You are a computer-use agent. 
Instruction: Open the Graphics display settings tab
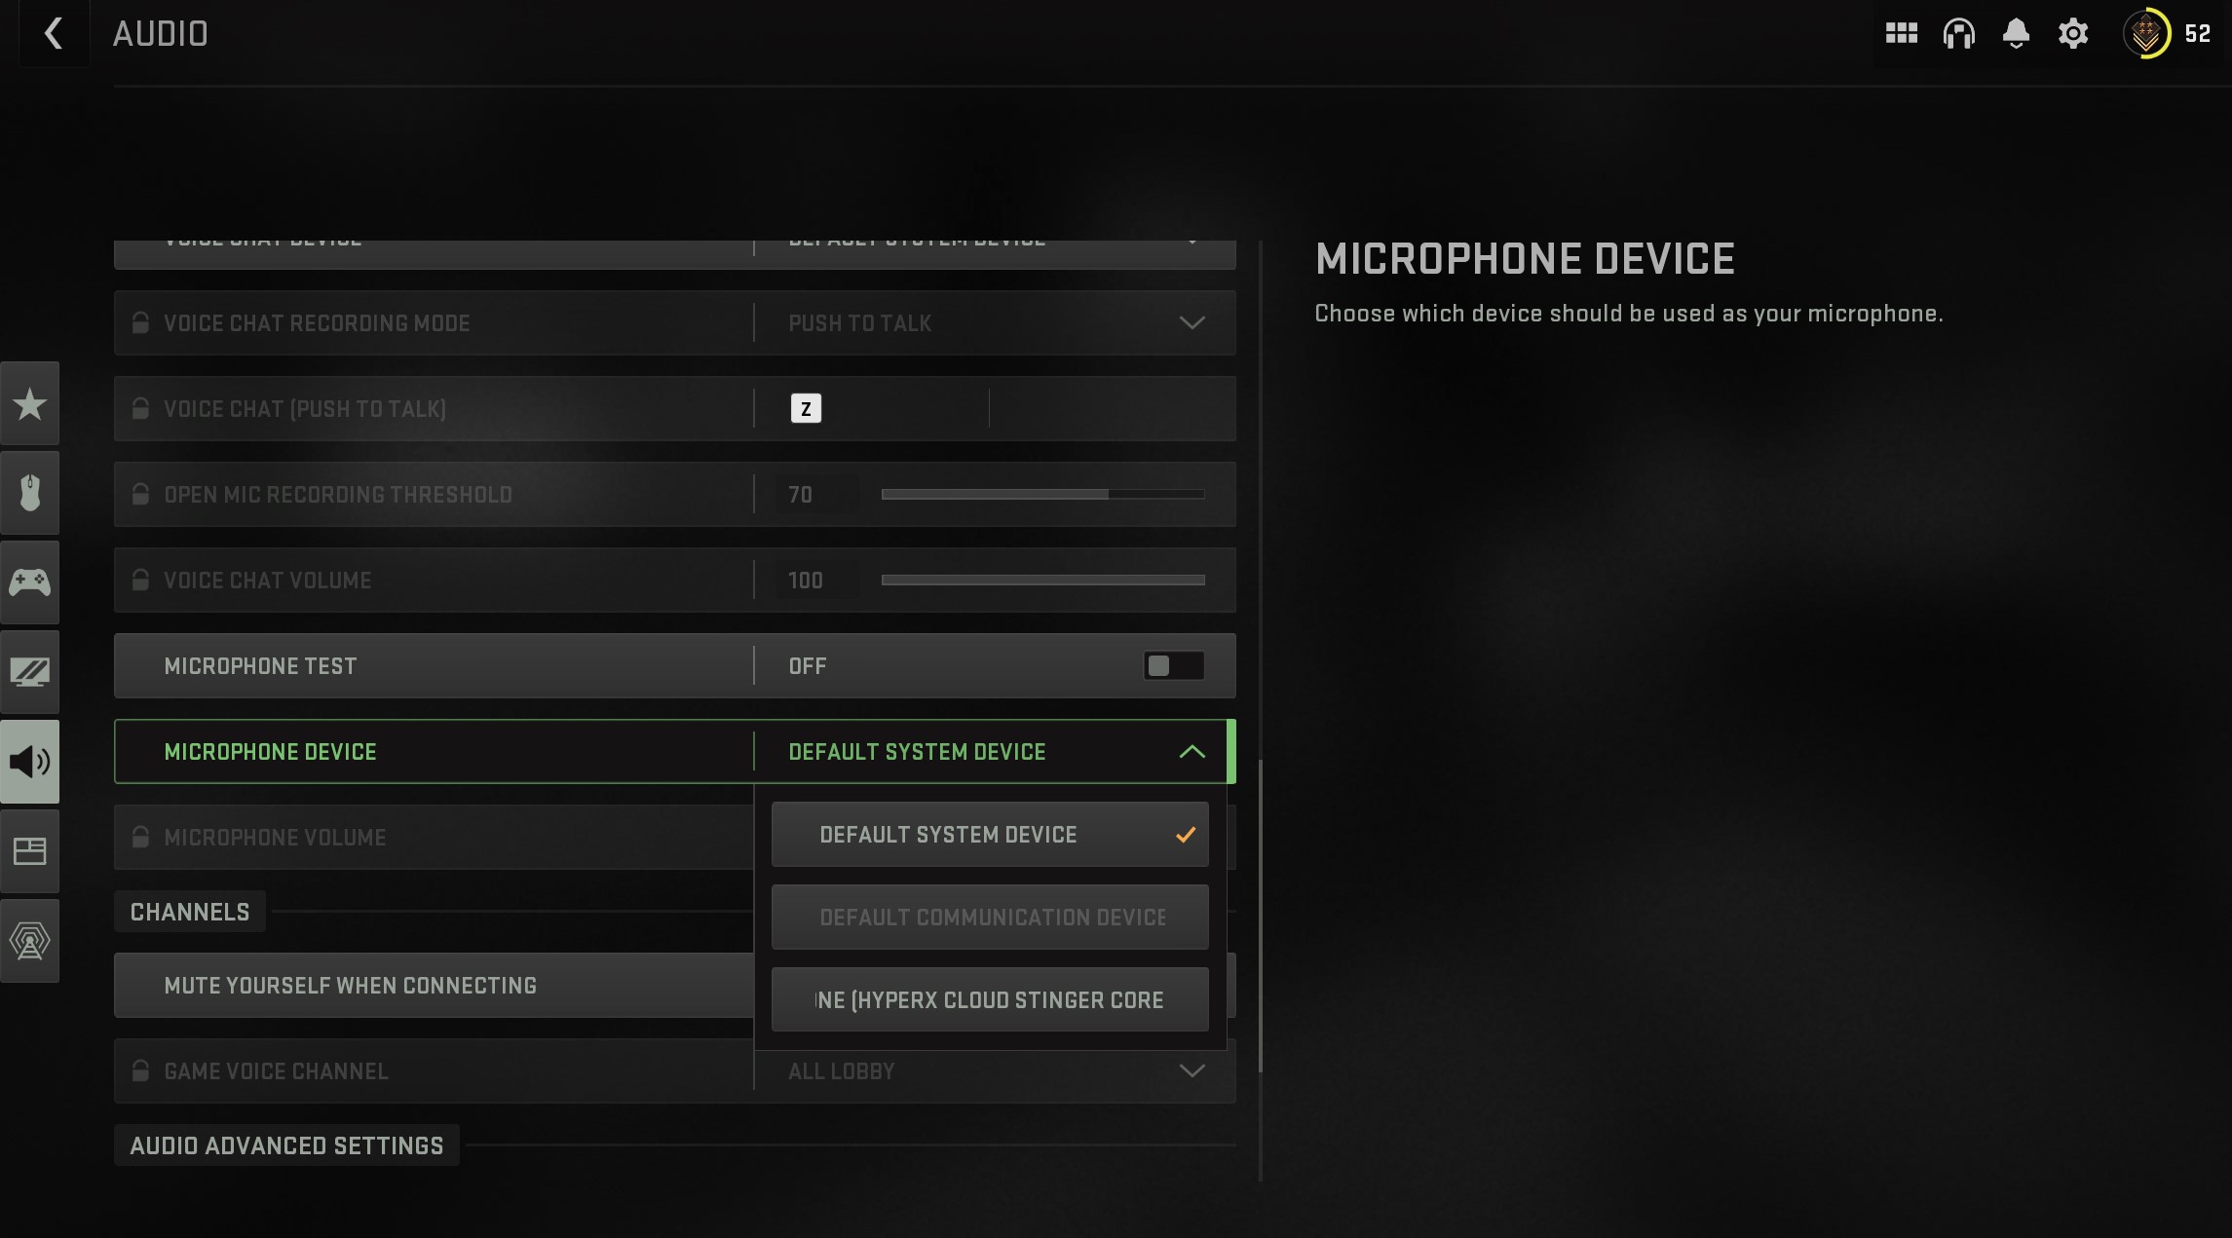coord(29,672)
